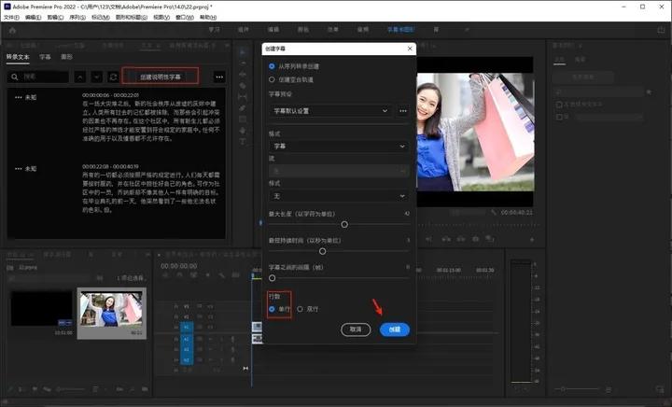Select 从序列转录创建 radio option
The image size is (672, 407).
tap(273, 66)
